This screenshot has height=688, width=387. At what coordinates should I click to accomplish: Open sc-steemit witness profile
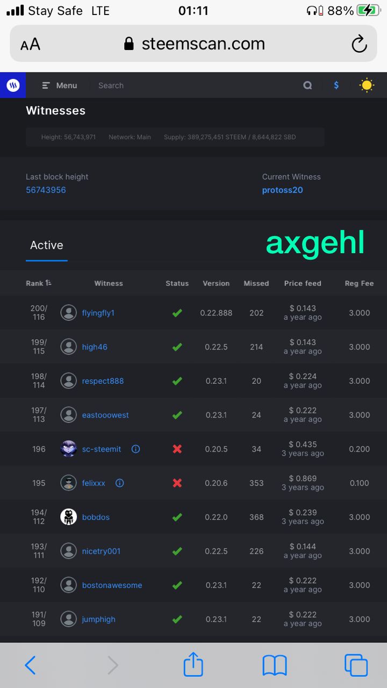(102, 449)
